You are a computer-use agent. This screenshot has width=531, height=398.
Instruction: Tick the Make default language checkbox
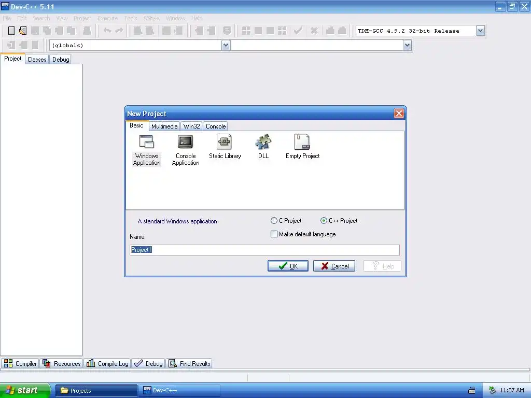pyautogui.click(x=274, y=234)
